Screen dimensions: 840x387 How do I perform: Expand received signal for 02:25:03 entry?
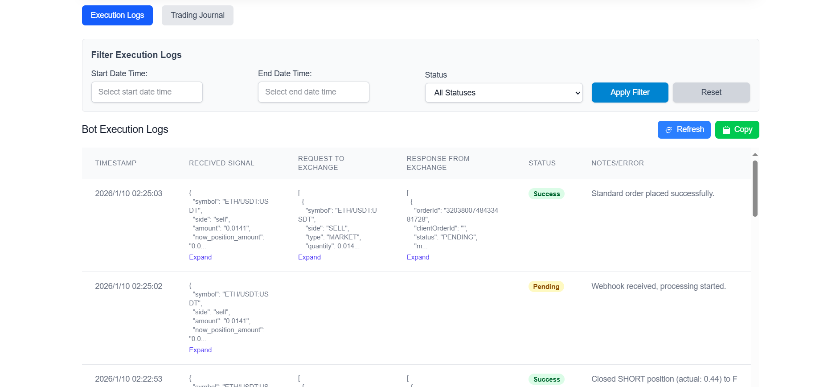tap(200, 257)
